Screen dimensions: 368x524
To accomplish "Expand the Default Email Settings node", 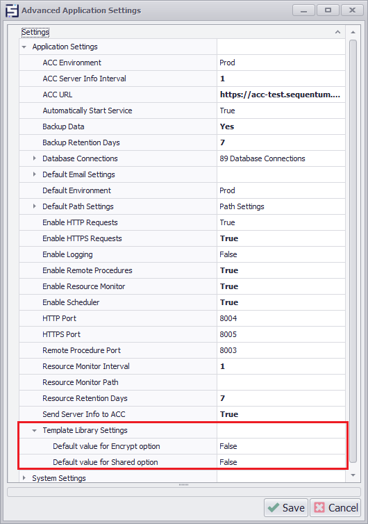I will [35, 174].
